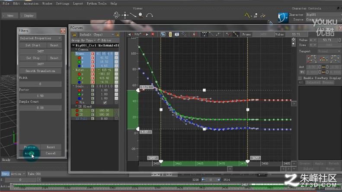The width and height of the screenshot is (342, 192).
Task: Open the Python Tools menu
Action: click(x=96, y=3)
